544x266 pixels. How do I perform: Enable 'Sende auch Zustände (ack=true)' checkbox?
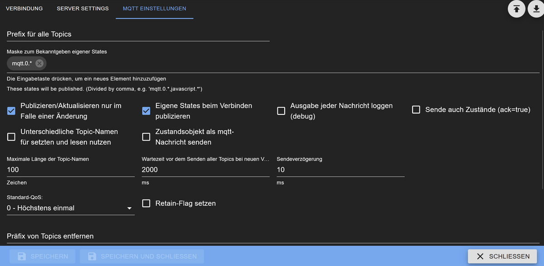pos(416,109)
